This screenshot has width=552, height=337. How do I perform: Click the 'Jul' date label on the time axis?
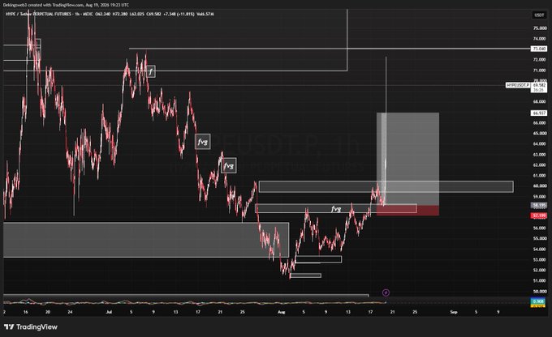click(x=109, y=312)
